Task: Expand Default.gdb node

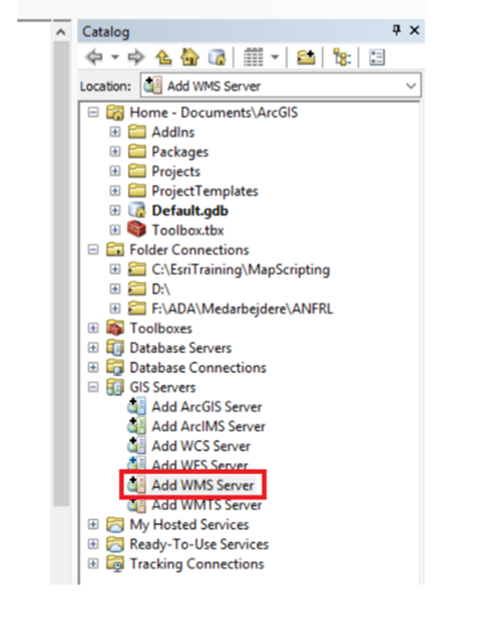Action: pos(115,210)
